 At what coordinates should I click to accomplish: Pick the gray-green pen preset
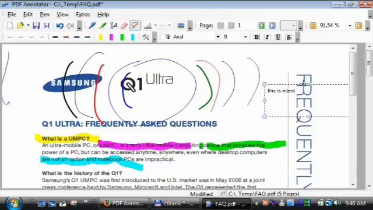(x=87, y=37)
